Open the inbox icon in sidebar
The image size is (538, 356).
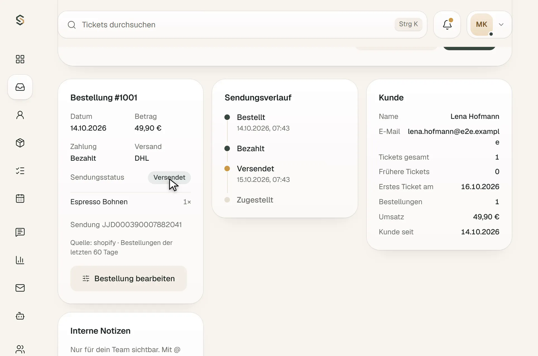tap(20, 87)
